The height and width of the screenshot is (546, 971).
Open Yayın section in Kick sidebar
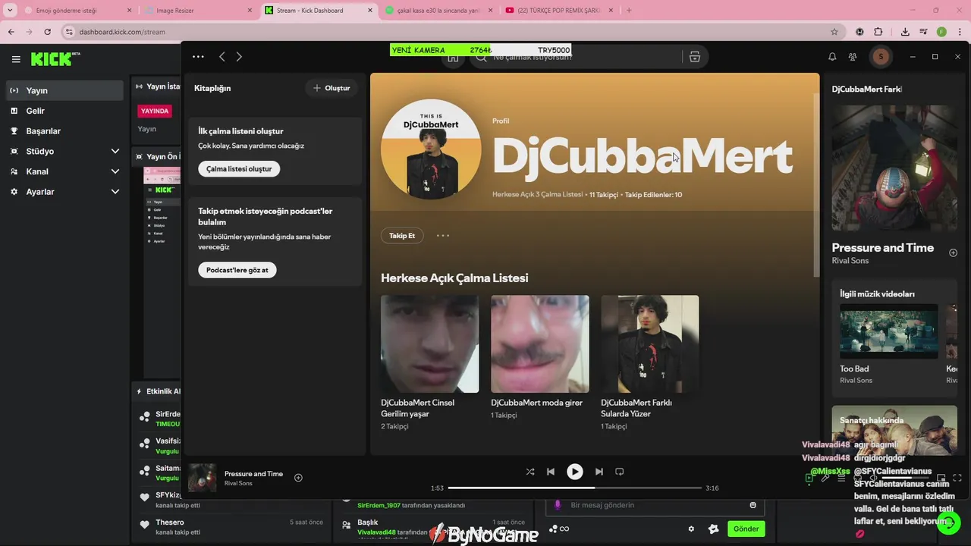pyautogui.click(x=64, y=90)
